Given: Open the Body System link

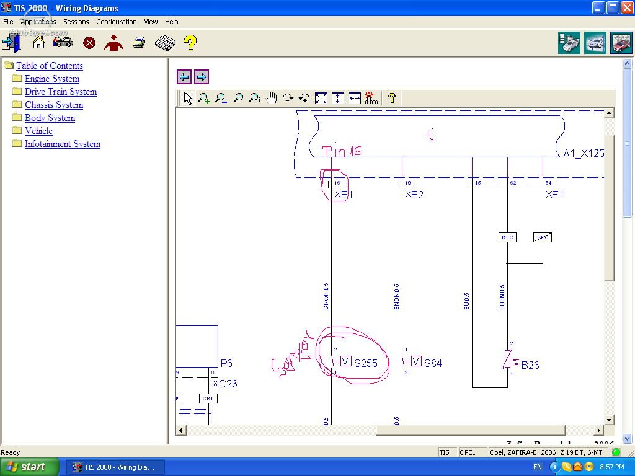Looking at the screenshot, I should 50,117.
